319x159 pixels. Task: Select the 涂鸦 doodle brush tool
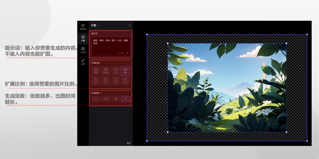(83, 62)
